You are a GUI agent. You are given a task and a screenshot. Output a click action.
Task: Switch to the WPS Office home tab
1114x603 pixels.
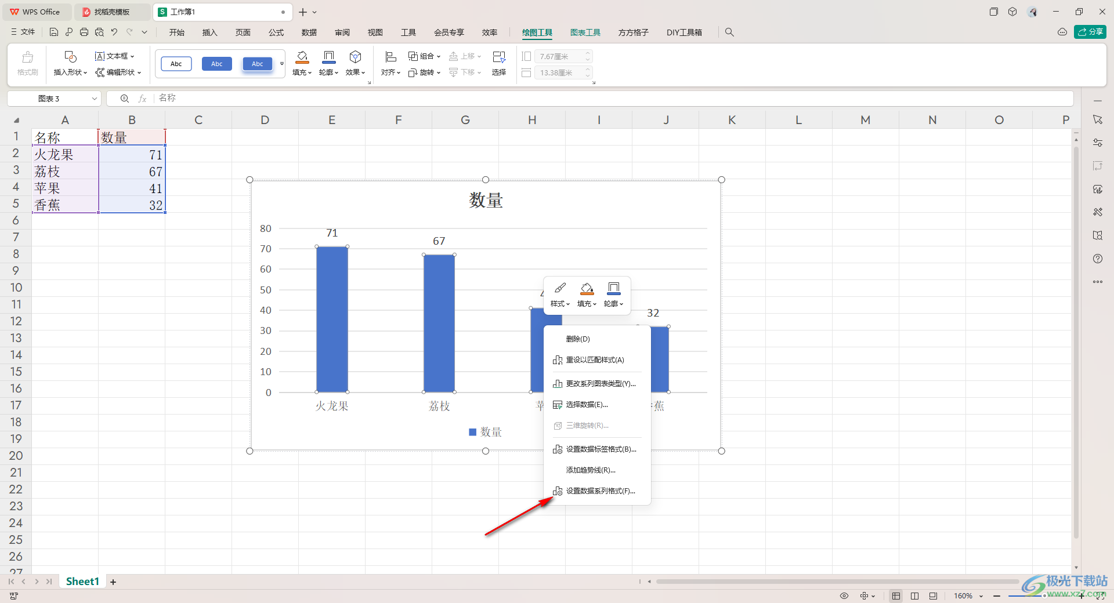(36, 12)
